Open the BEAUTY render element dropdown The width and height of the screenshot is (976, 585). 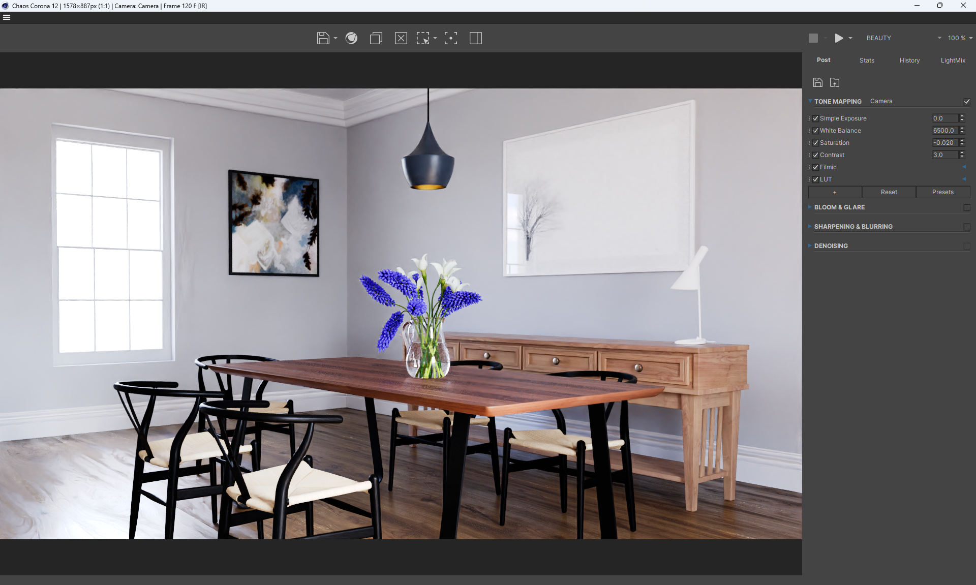point(903,38)
